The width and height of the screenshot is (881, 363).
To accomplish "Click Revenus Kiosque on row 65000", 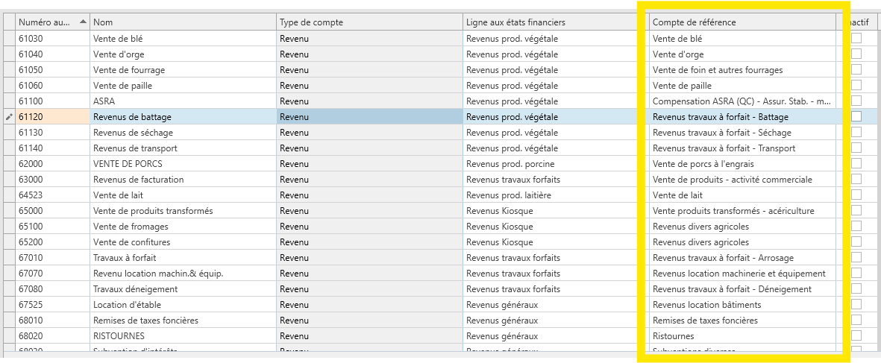I will [x=556, y=211].
